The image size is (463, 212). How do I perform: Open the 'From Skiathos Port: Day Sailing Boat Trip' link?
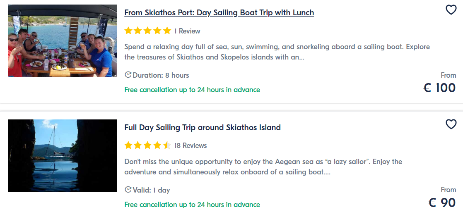(219, 13)
